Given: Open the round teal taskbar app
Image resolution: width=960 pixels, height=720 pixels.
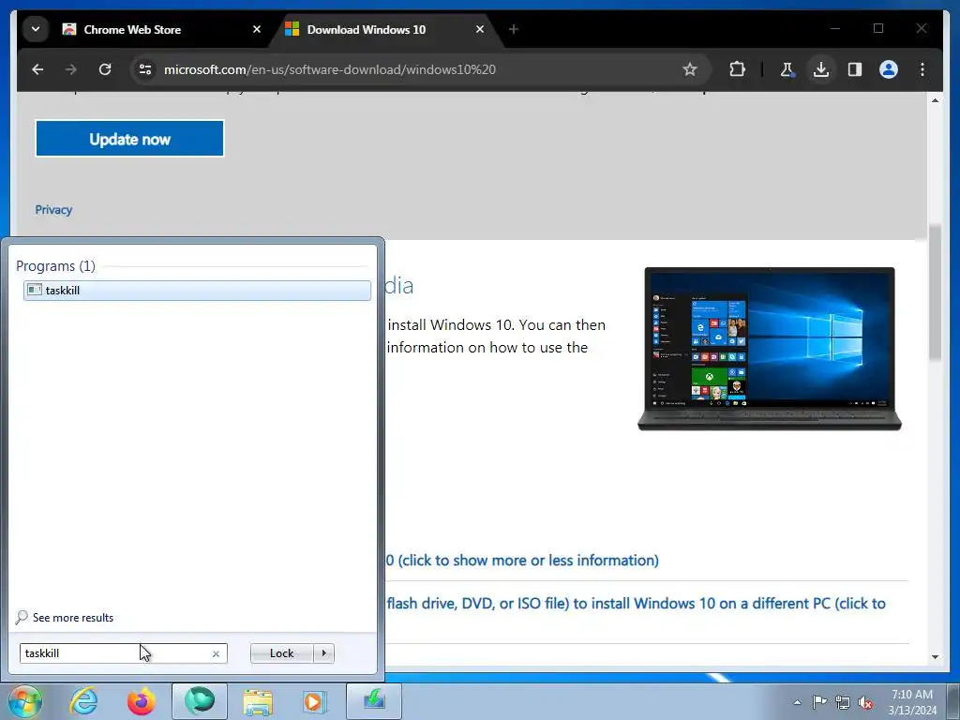Looking at the screenshot, I should click(200, 701).
